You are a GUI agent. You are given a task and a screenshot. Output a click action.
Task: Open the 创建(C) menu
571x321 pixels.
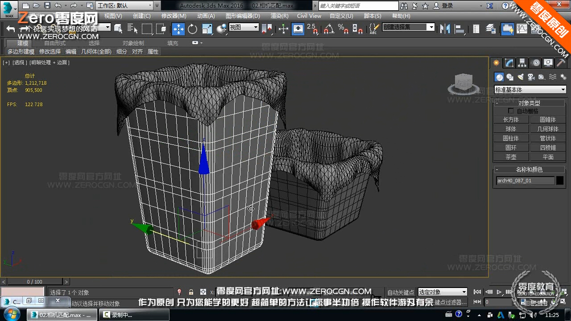[x=142, y=16]
